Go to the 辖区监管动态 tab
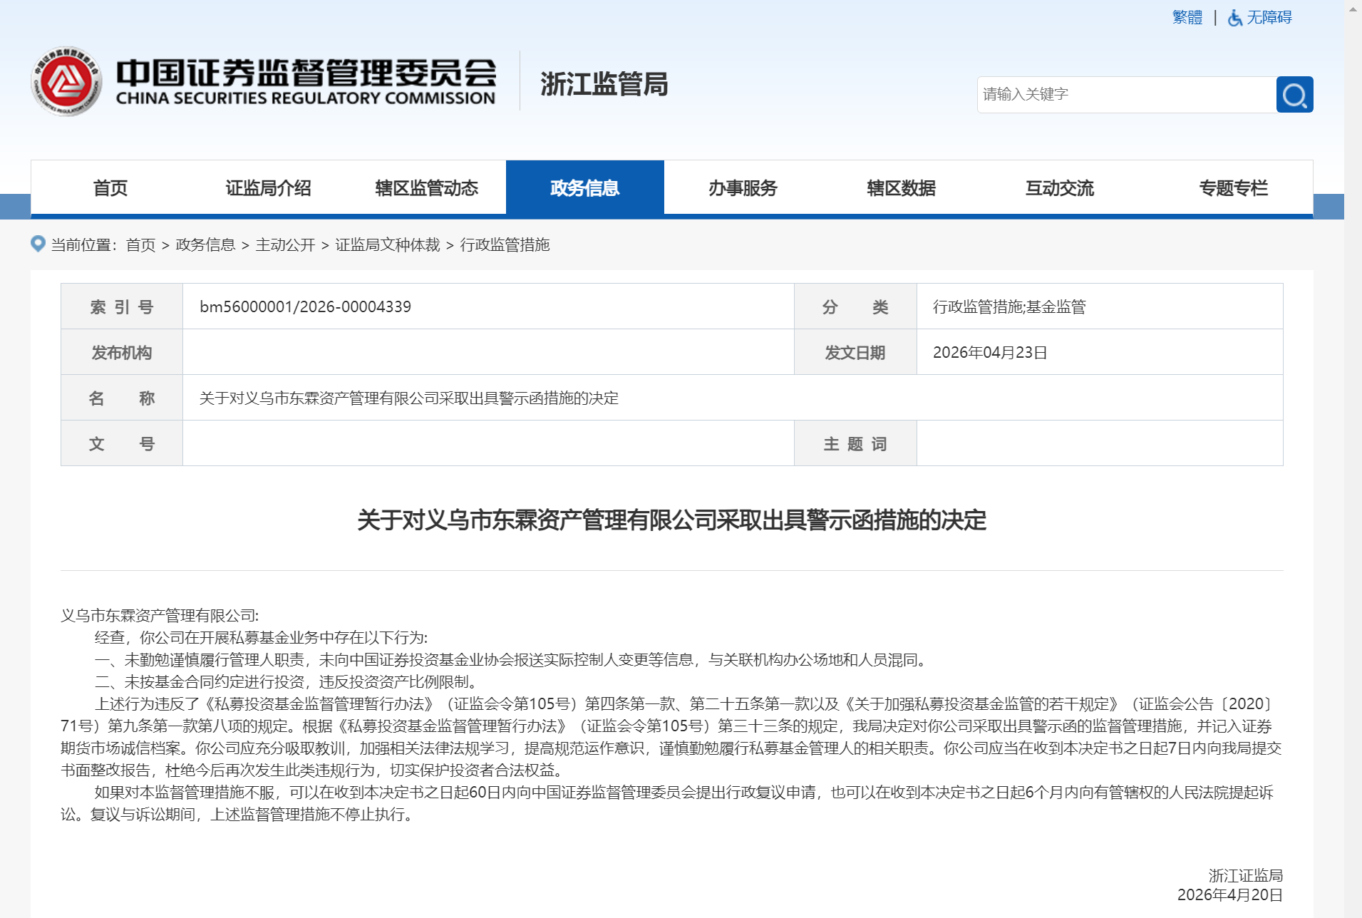1362x918 pixels. pos(426,188)
